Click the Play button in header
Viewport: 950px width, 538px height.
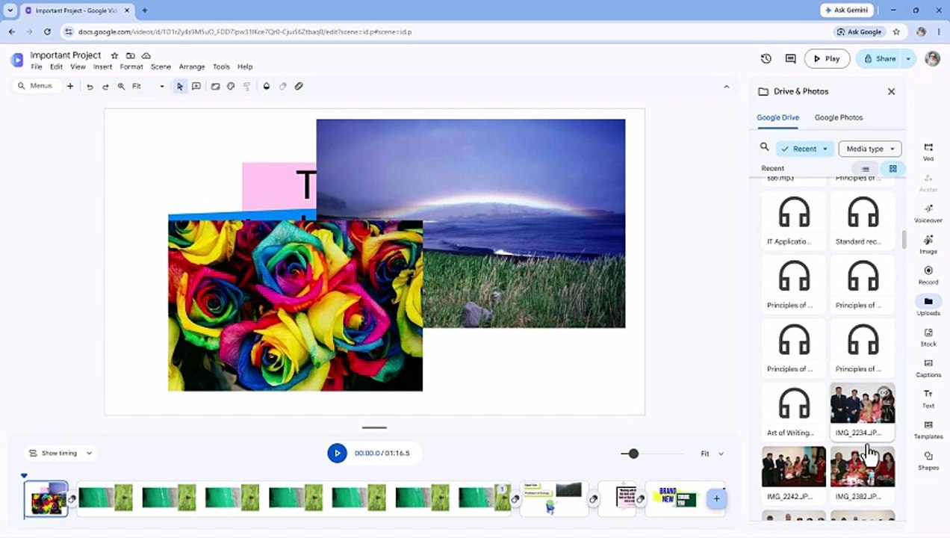coord(827,58)
